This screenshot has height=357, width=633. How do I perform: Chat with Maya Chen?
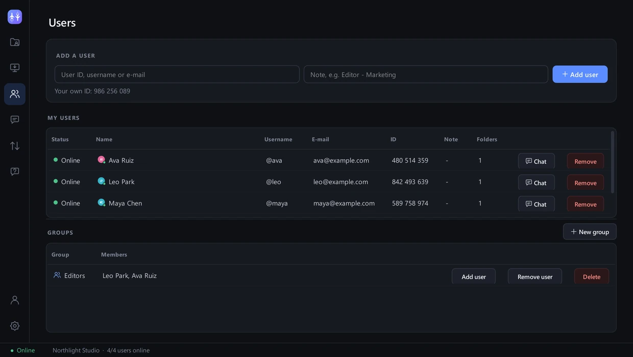pyautogui.click(x=536, y=204)
